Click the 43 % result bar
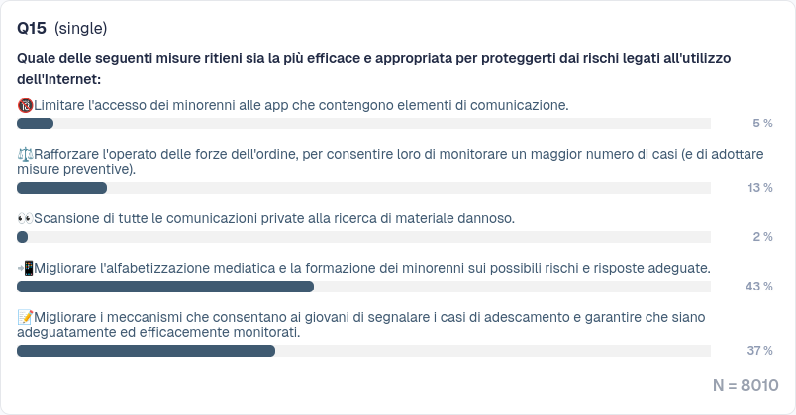 (165, 287)
